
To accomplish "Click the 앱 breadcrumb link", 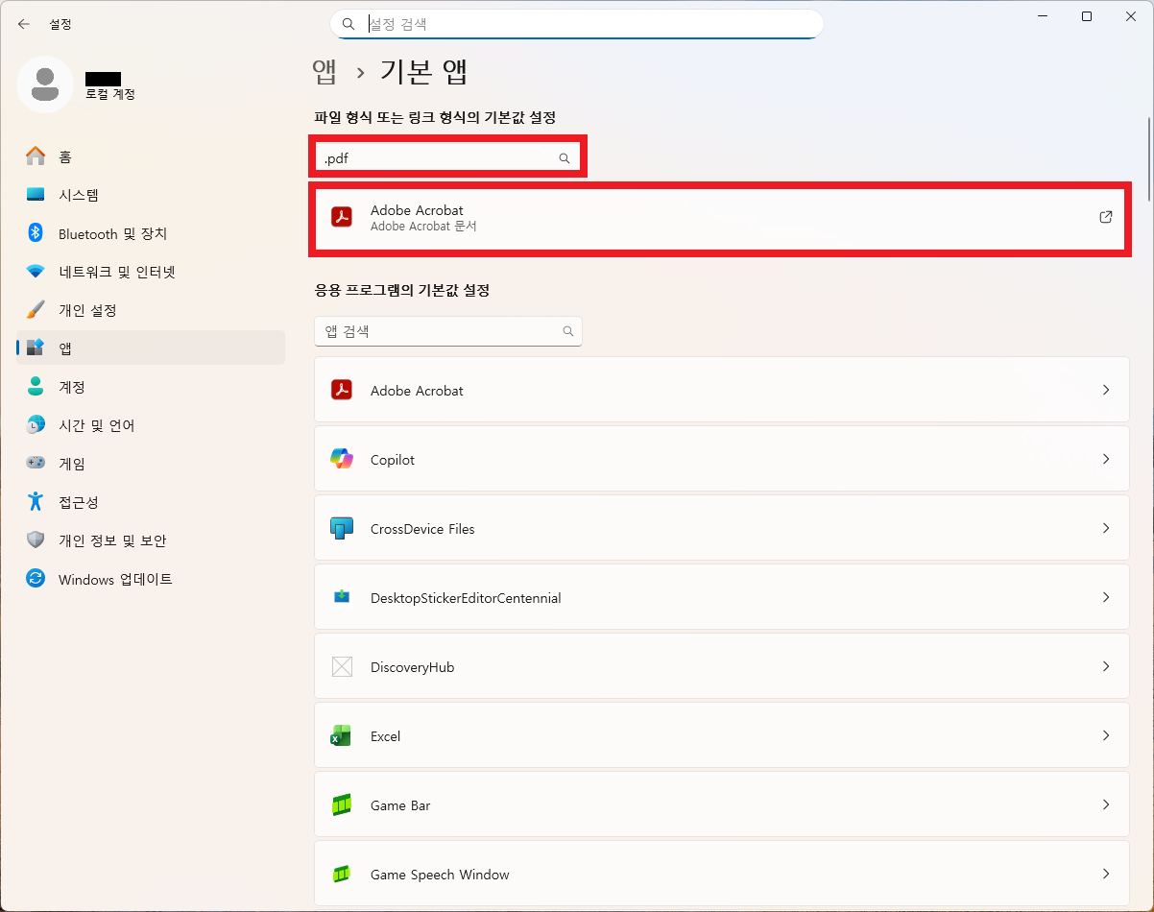I will pos(325,71).
